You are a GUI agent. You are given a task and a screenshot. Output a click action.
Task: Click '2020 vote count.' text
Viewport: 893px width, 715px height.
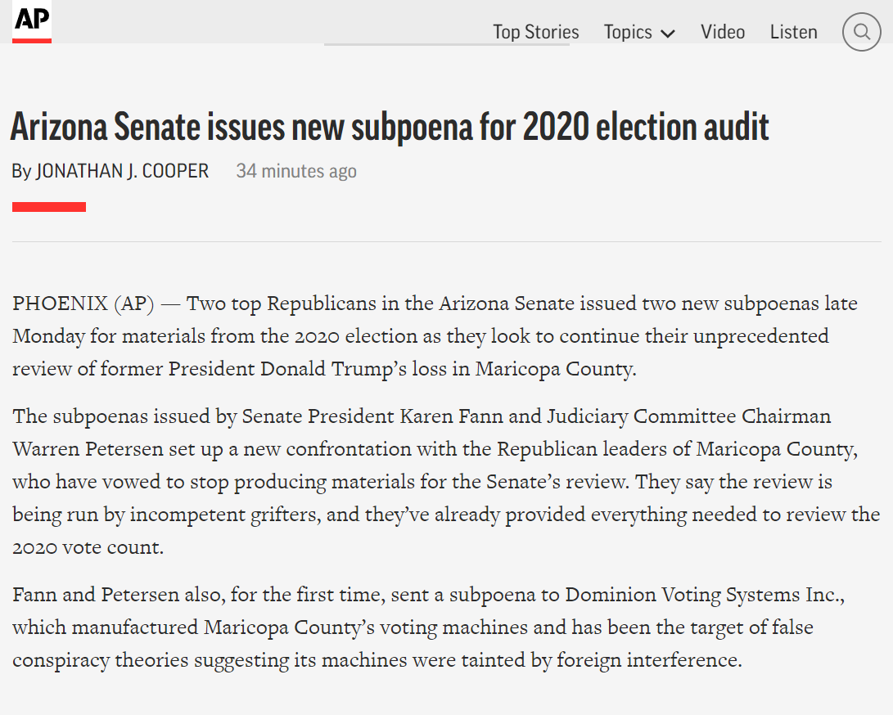(x=88, y=547)
